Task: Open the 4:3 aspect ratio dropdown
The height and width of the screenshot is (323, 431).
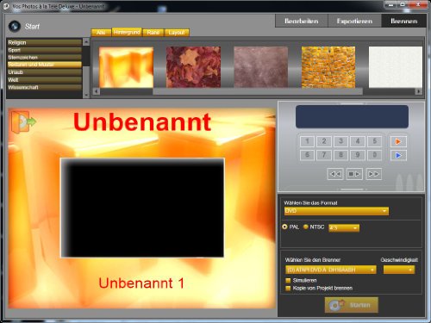Action: [x=344, y=228]
